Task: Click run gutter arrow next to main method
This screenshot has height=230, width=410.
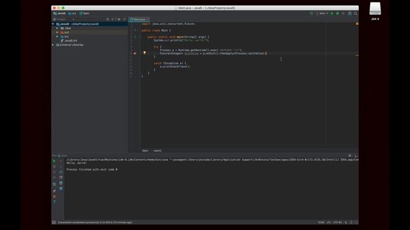Action: coord(135,37)
